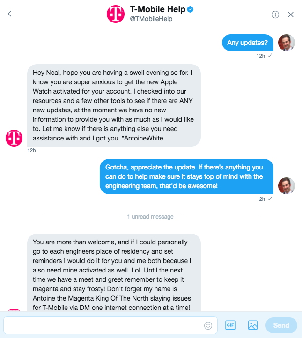Click the blue 'Gotcha, appreciate the update' bubble
302x338 pixels.
[186, 176]
